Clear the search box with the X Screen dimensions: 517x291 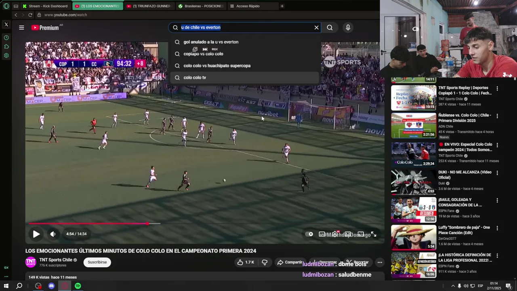[317, 27]
